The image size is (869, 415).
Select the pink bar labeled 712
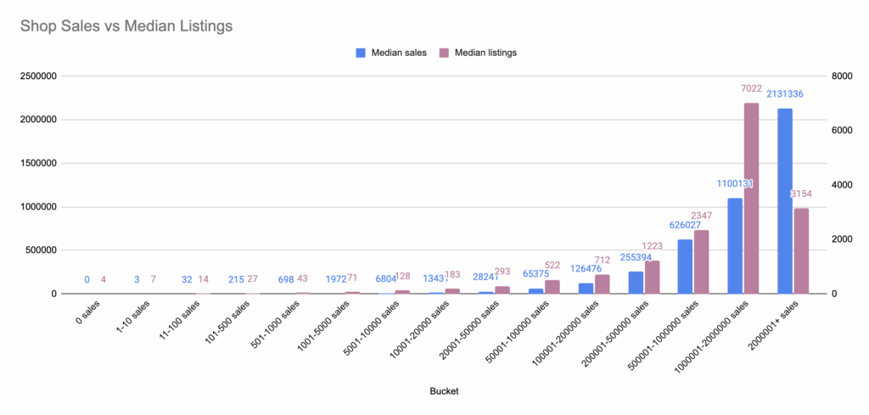click(x=602, y=284)
